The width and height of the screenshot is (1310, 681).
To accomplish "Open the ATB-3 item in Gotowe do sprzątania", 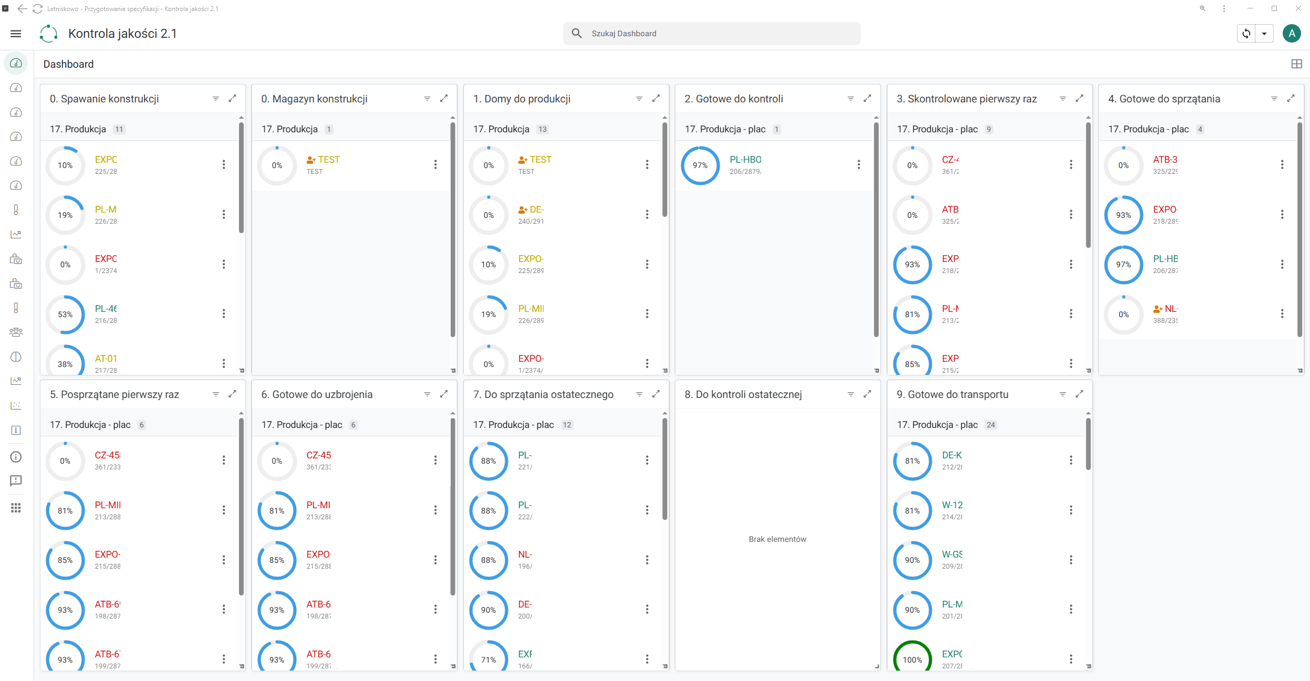I will tap(1165, 160).
